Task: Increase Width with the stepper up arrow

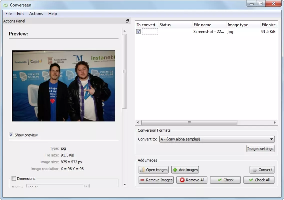Action: (x=87, y=186)
